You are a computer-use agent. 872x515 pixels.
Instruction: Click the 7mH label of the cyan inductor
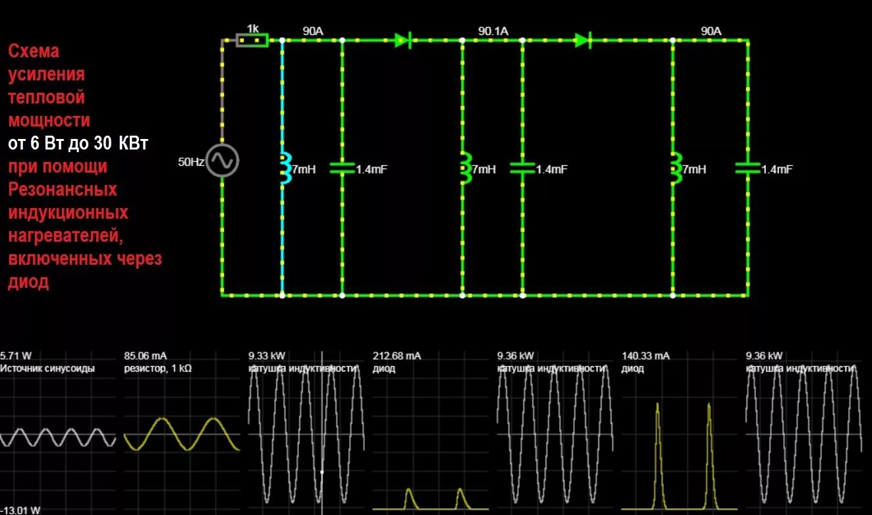click(303, 169)
